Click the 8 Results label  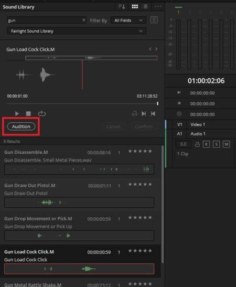(12, 141)
